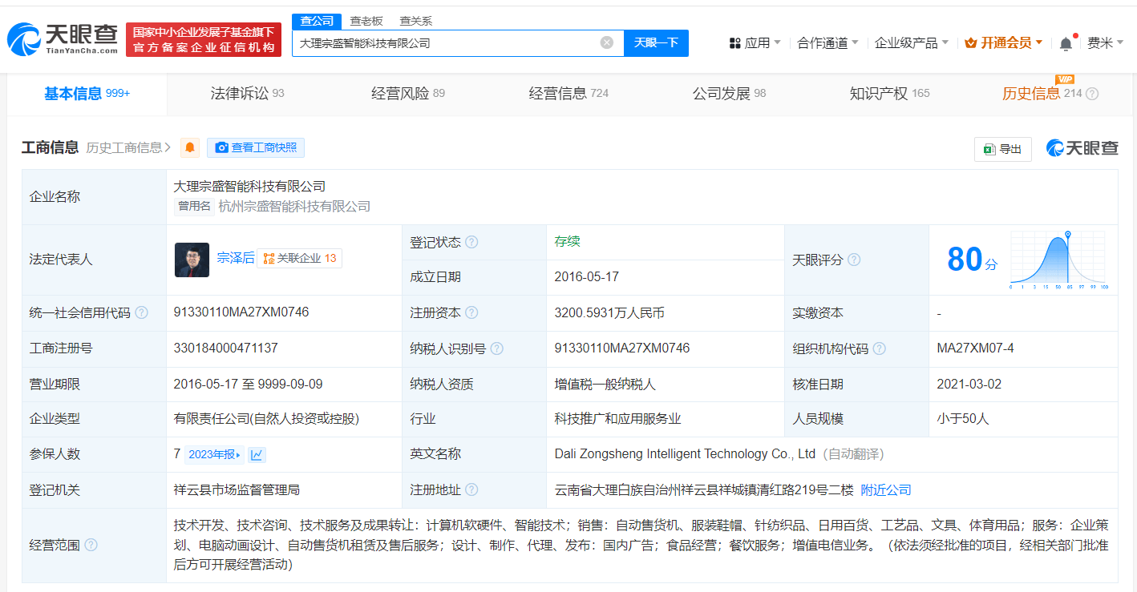Select the 查老板 search mode
The image size is (1137, 592).
point(366,21)
